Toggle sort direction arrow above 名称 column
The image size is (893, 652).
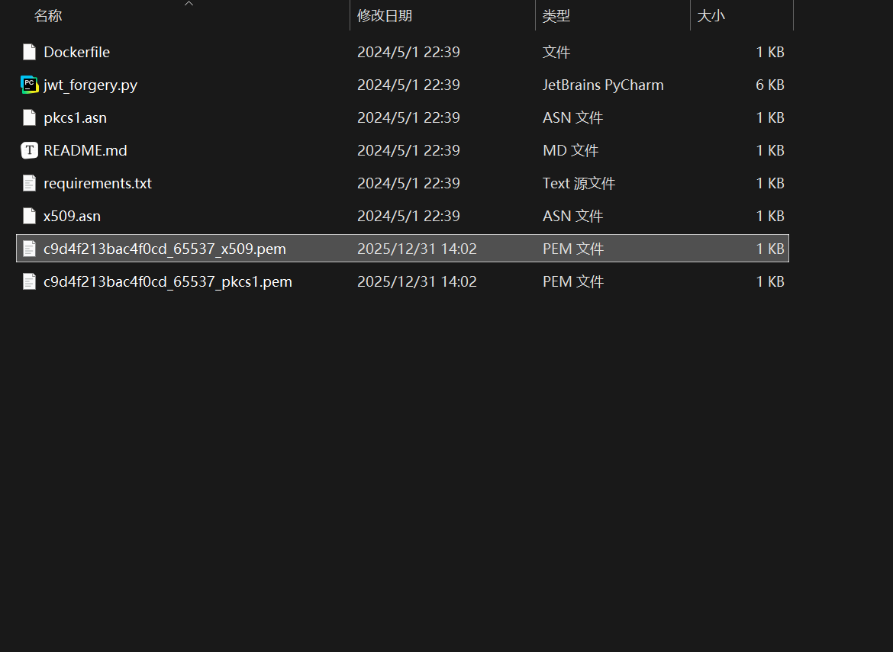(189, 3)
